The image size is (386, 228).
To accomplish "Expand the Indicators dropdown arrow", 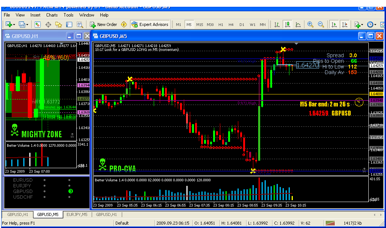I will pyautogui.click(x=362, y=25).
